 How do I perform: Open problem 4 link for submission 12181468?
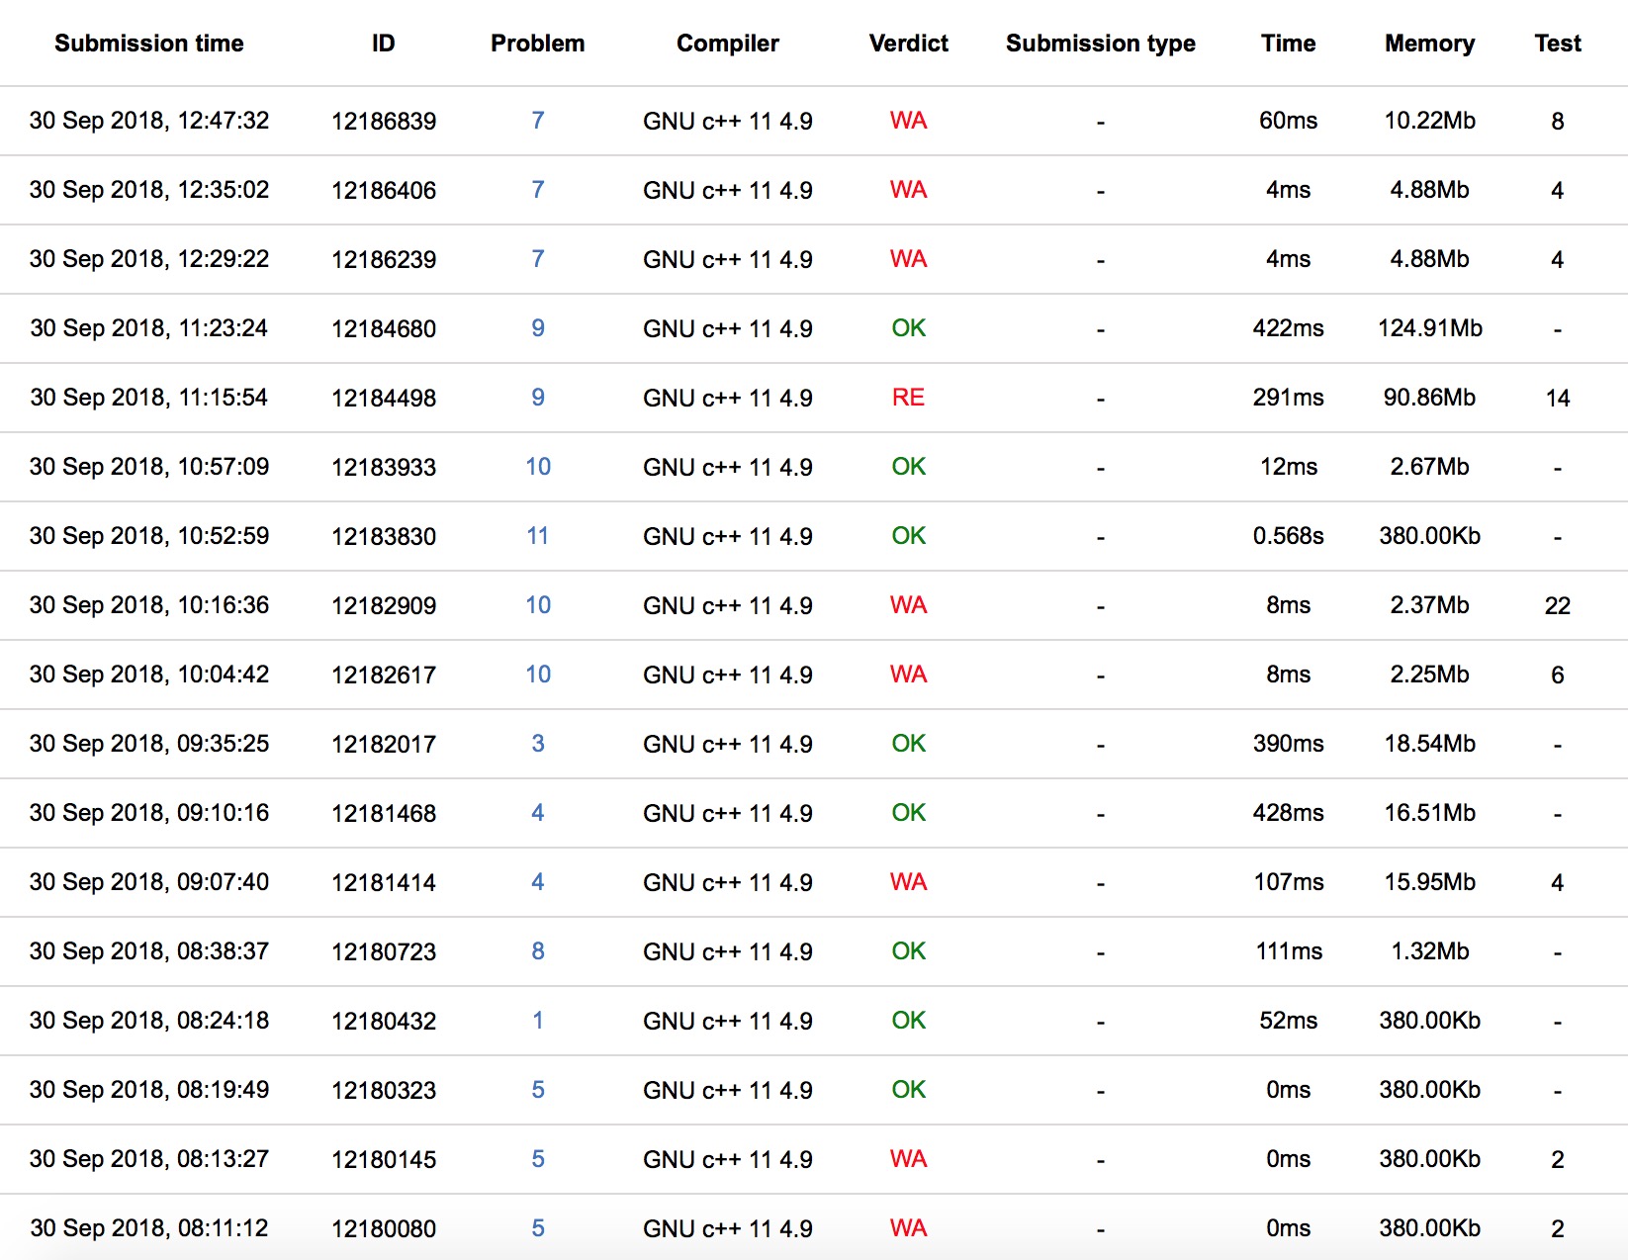[537, 813]
